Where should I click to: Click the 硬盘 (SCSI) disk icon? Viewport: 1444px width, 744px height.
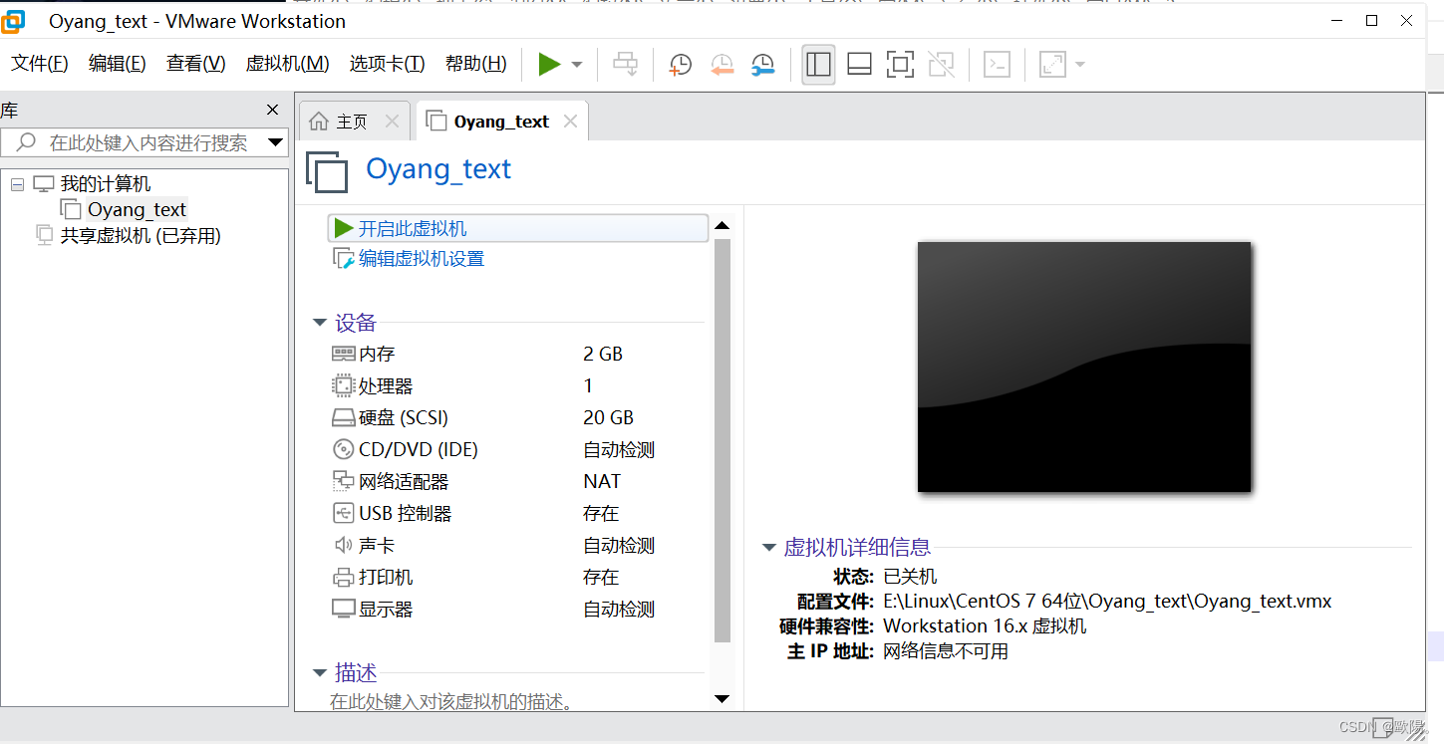click(343, 417)
